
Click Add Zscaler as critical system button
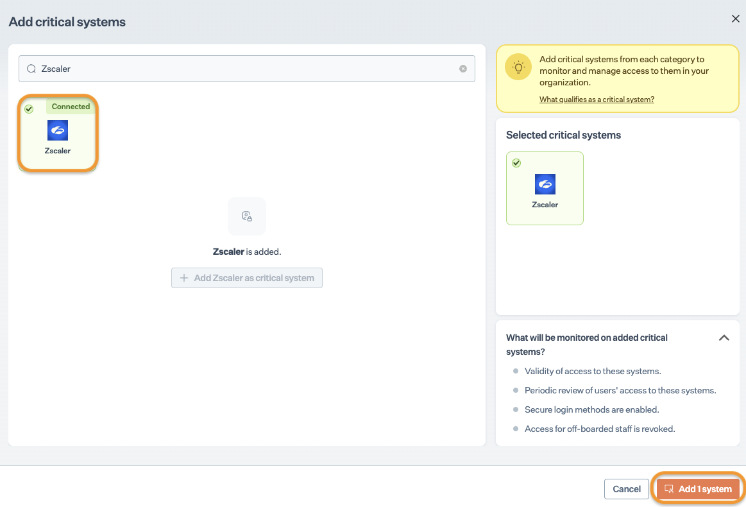[x=246, y=278]
